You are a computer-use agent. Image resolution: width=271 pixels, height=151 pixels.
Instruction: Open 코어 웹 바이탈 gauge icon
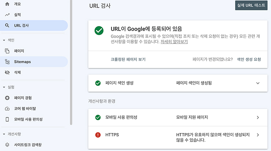pos(7,108)
